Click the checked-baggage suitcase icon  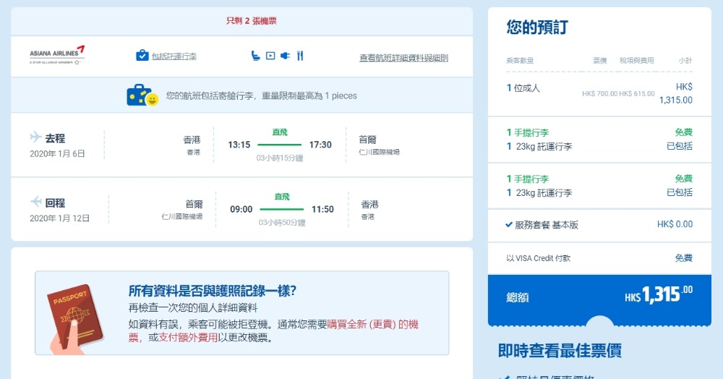click(x=142, y=56)
